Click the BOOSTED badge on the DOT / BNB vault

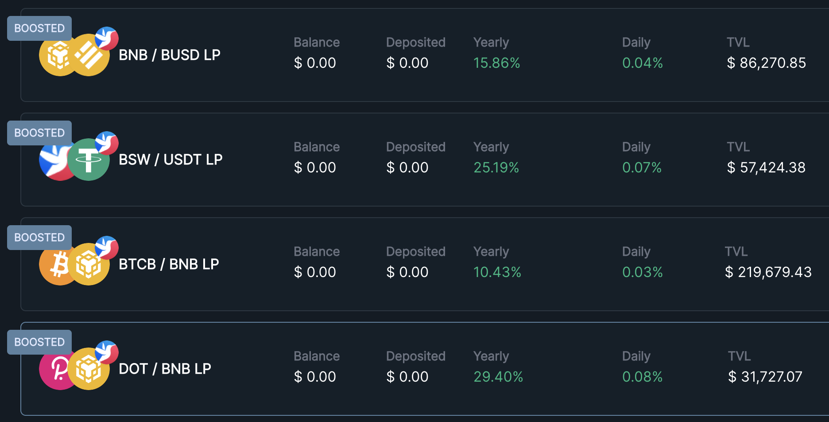point(39,342)
